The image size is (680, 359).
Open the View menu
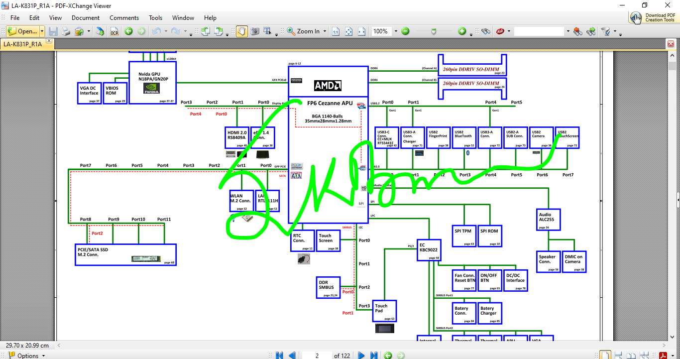pos(55,17)
